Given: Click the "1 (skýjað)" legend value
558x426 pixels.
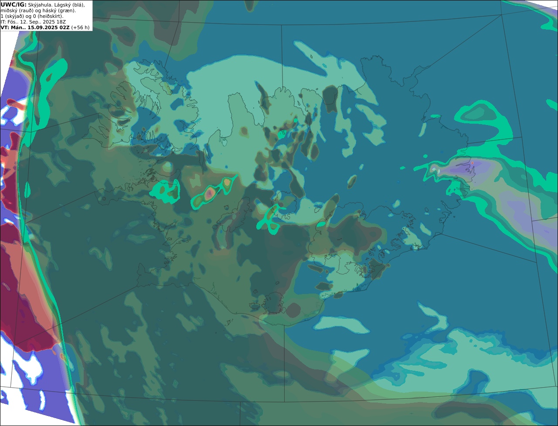Looking at the screenshot, I should coord(13,16).
